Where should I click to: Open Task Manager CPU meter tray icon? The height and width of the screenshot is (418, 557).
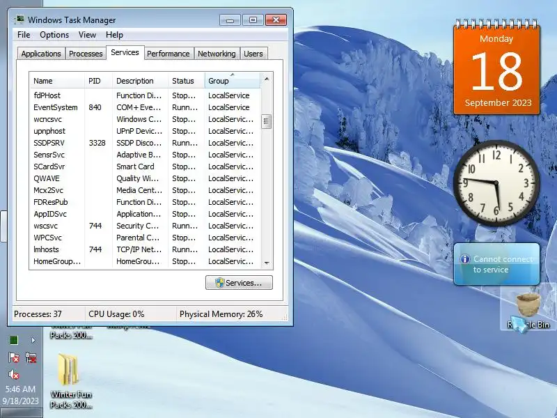(13, 340)
